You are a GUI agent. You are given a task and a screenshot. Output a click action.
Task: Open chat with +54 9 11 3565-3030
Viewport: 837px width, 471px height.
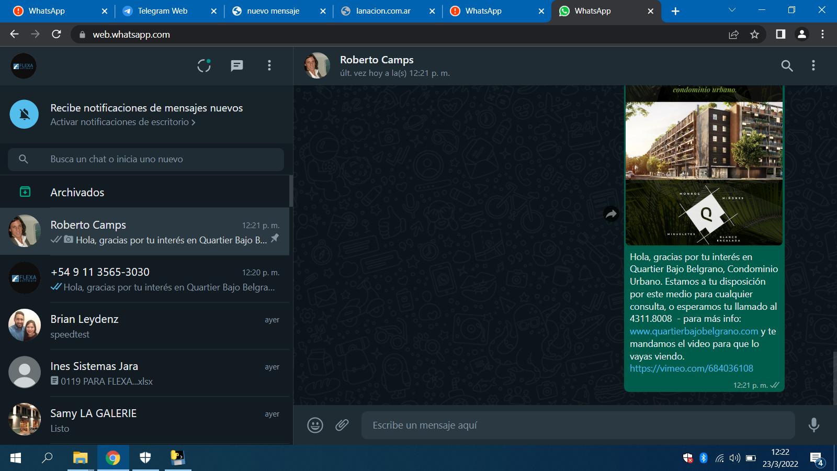(144, 278)
